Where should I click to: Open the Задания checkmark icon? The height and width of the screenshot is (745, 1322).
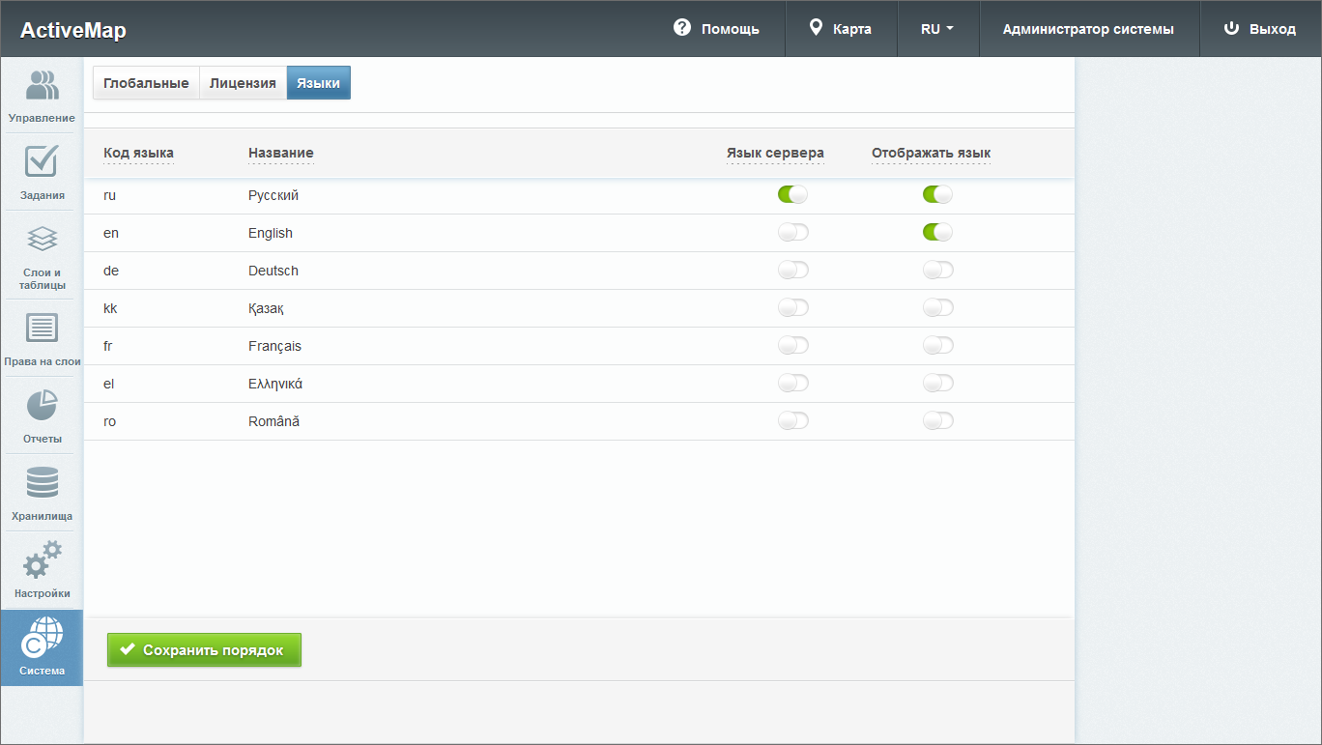[x=42, y=162]
